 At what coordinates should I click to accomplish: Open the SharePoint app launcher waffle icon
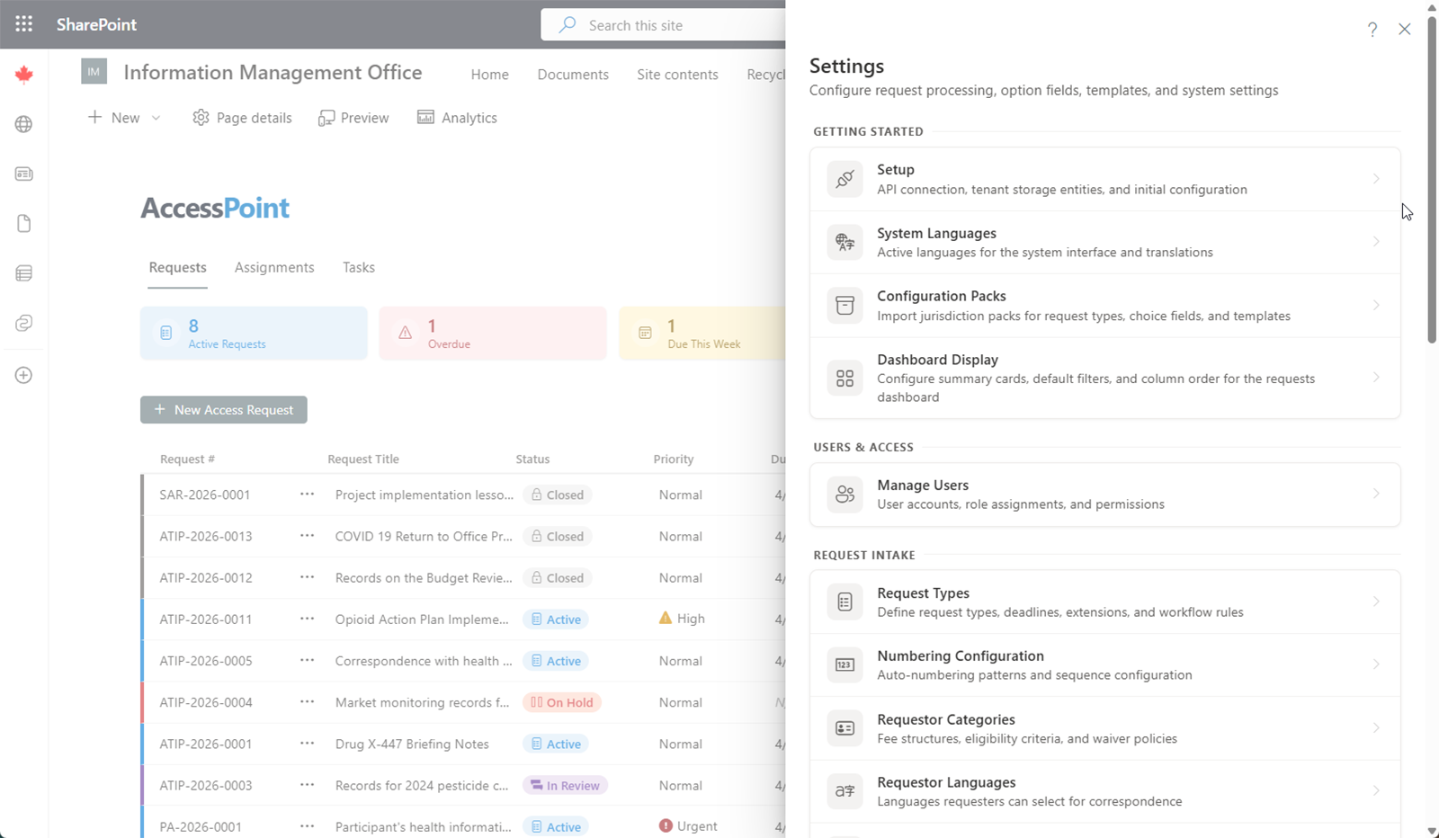pos(23,23)
